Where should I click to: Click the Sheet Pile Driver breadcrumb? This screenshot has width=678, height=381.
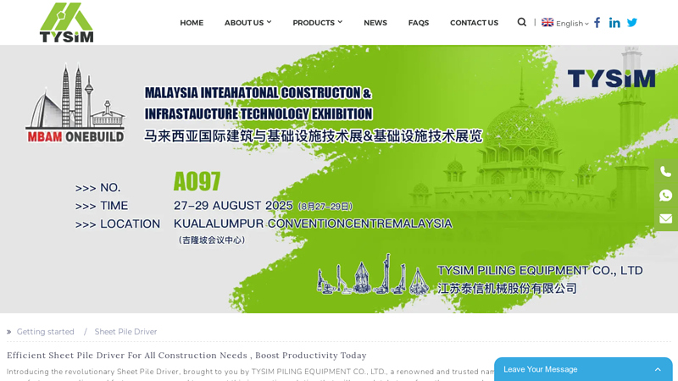pos(125,332)
